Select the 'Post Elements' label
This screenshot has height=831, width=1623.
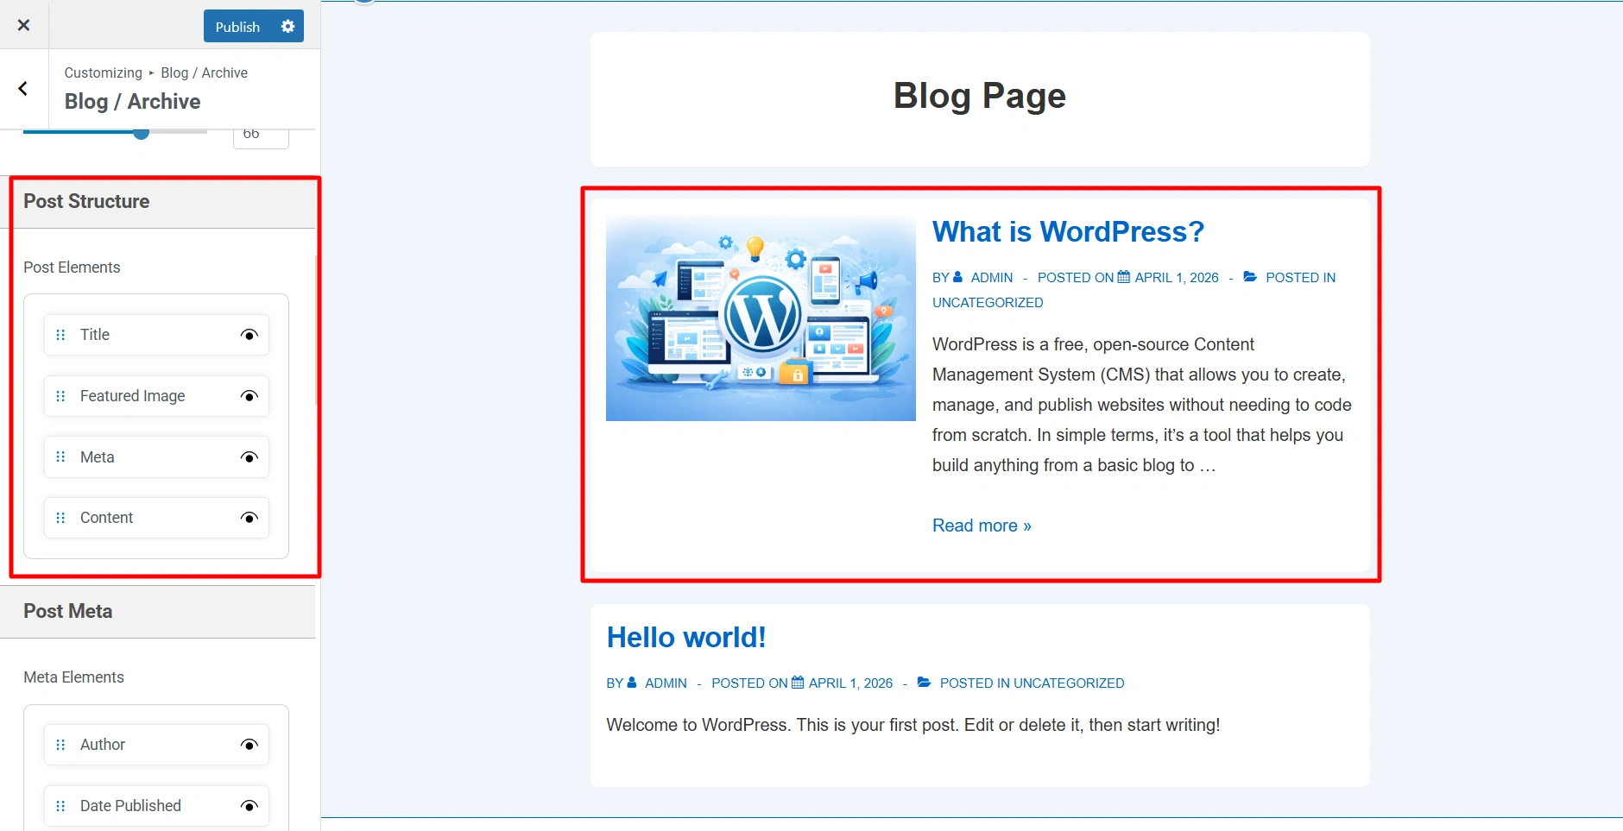coord(72,268)
